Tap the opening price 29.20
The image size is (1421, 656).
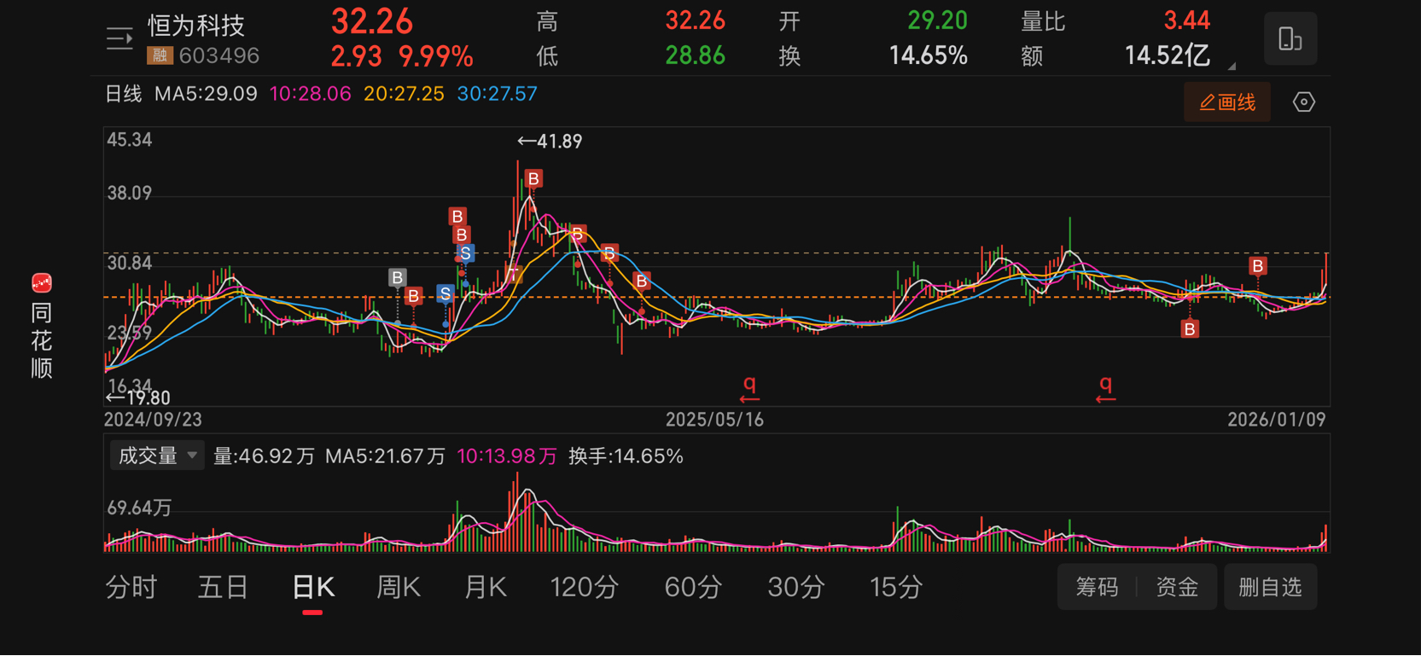click(937, 20)
